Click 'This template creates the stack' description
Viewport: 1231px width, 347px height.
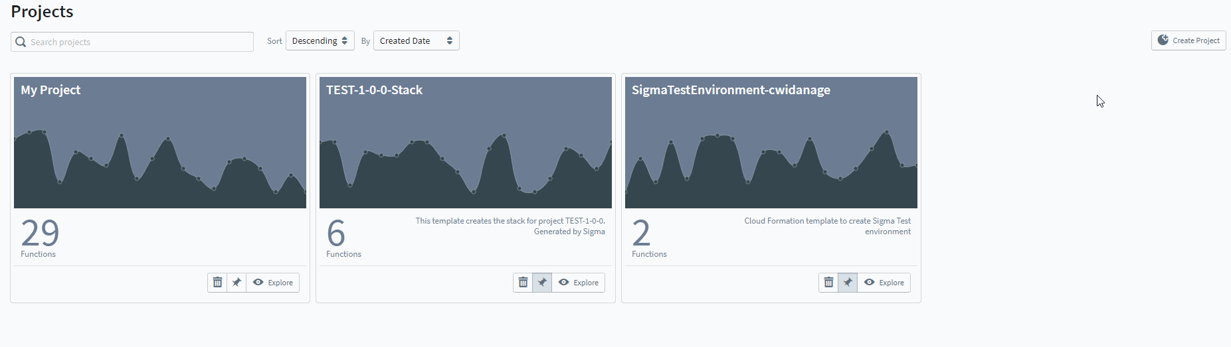tap(510, 226)
